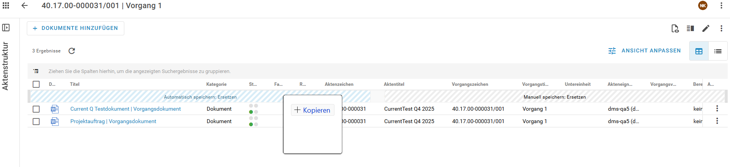The width and height of the screenshot is (730, 167).
Task: Open row menu for Projektauftrag
Action: coord(717,121)
